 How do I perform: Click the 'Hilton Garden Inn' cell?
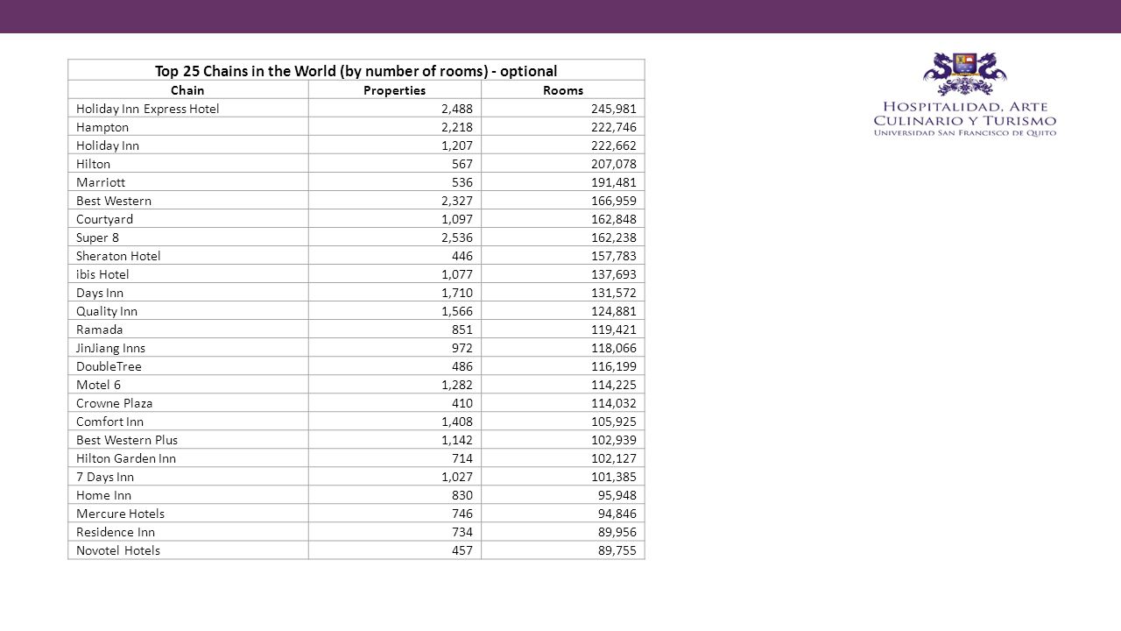(188, 458)
